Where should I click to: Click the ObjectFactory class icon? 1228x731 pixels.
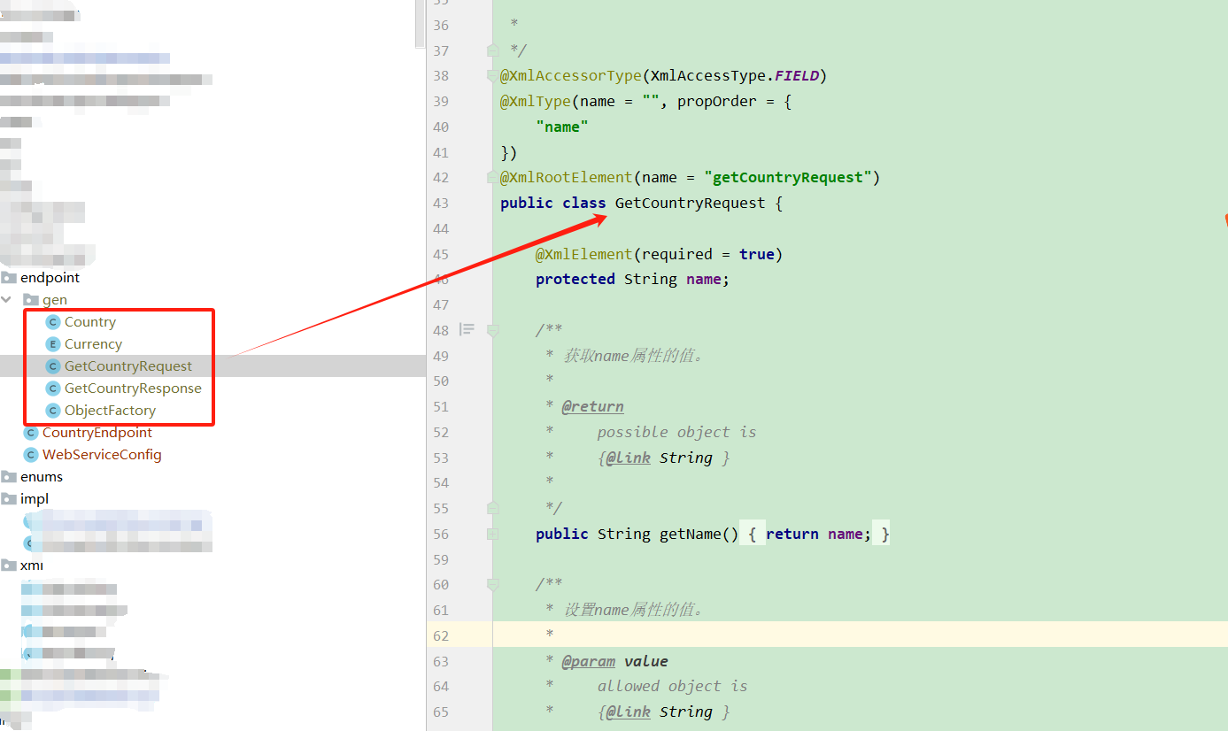(52, 411)
